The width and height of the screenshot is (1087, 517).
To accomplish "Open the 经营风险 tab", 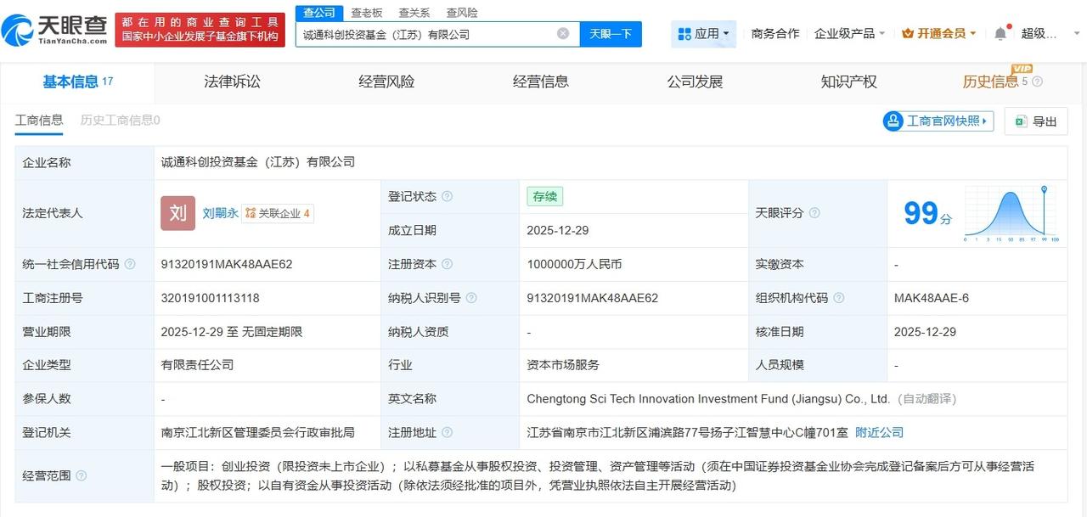I will (x=386, y=81).
